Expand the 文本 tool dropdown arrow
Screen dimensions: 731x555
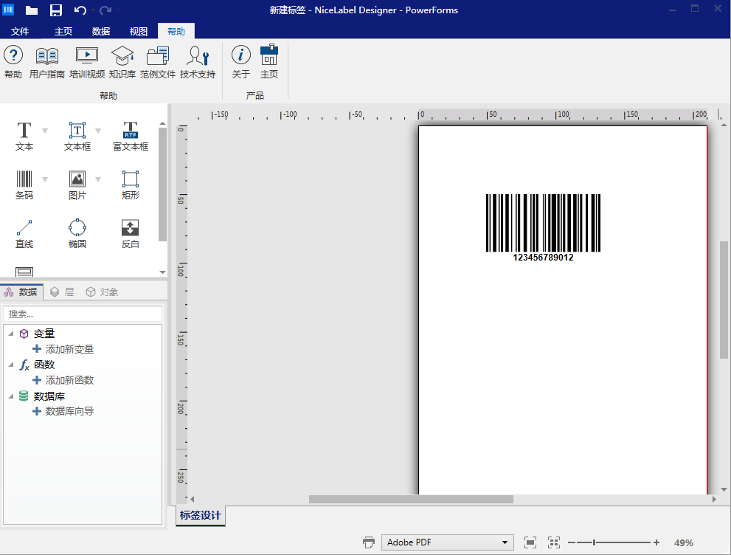(x=45, y=131)
